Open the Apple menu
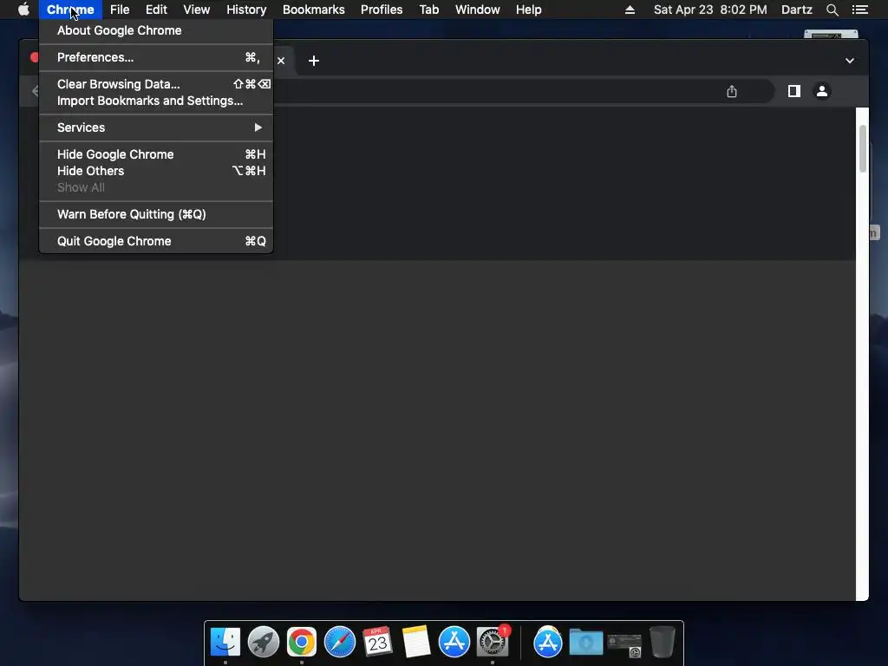The image size is (888, 666). 23,10
